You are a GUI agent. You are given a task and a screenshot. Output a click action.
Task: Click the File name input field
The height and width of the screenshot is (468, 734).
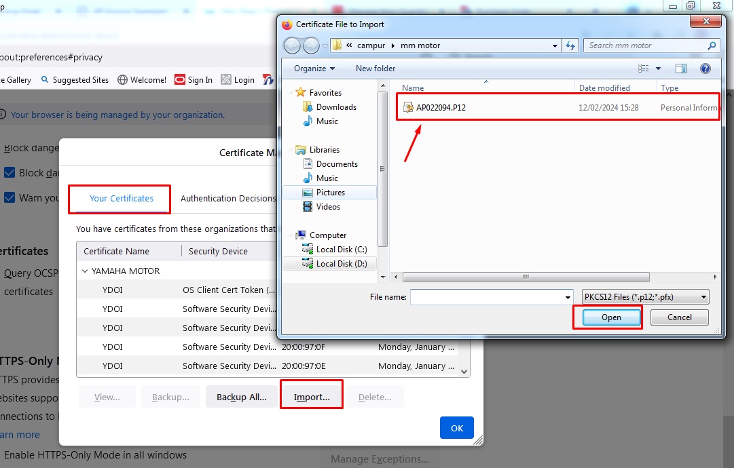(487, 297)
